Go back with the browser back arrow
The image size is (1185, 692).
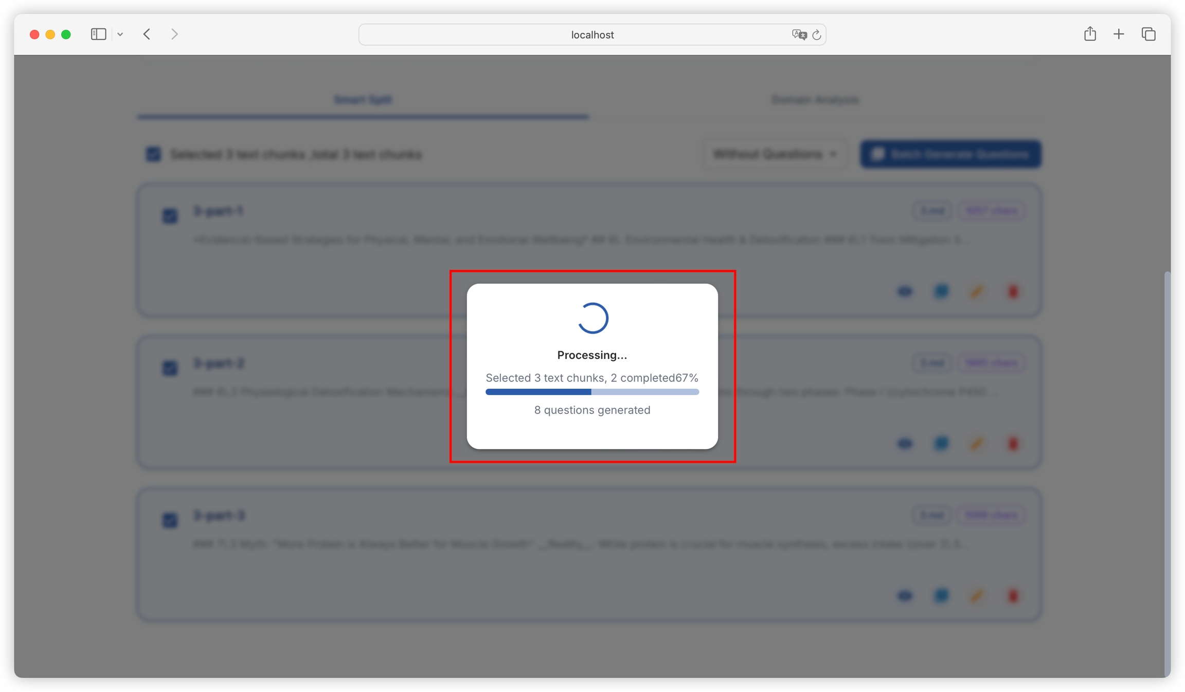tap(147, 34)
